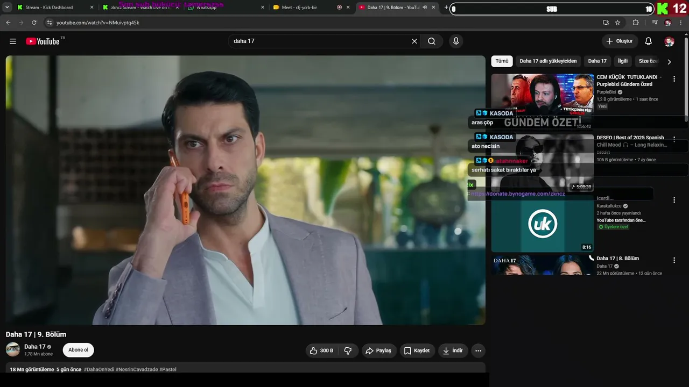Open media controls in the browser toolbar

(655, 23)
